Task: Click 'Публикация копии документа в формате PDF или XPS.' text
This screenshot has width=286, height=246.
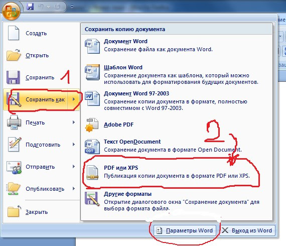Action: tap(177, 176)
